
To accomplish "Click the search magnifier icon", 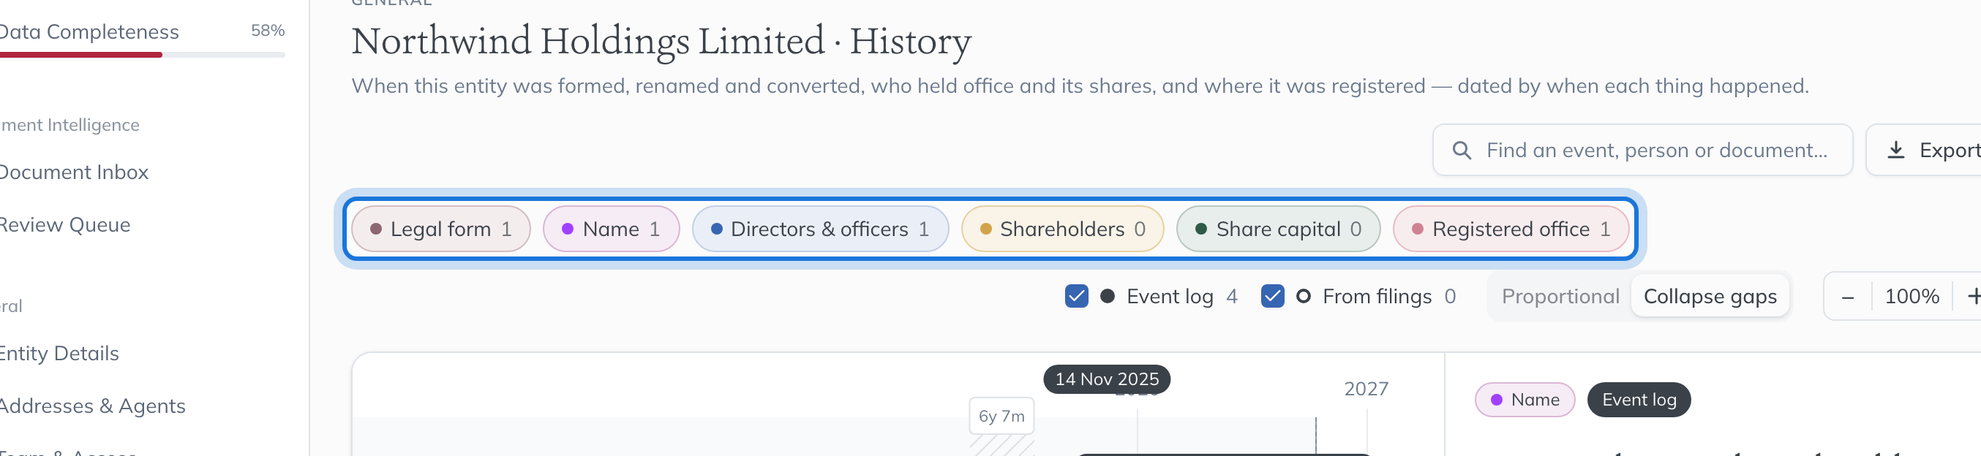I will pyautogui.click(x=1462, y=150).
